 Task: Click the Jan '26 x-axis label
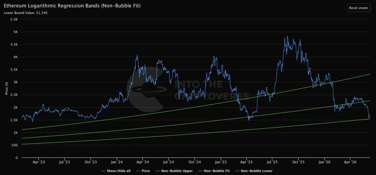[325, 162]
